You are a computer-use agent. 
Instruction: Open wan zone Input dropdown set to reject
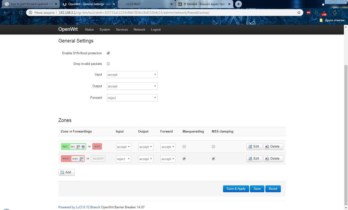tap(123, 159)
